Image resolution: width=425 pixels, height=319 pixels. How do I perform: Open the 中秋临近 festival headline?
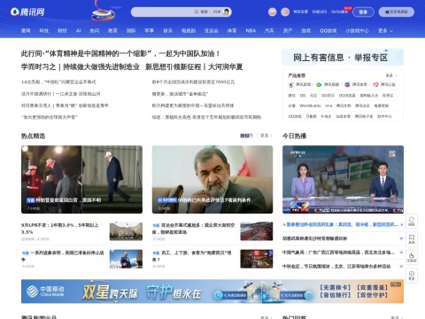point(336,266)
